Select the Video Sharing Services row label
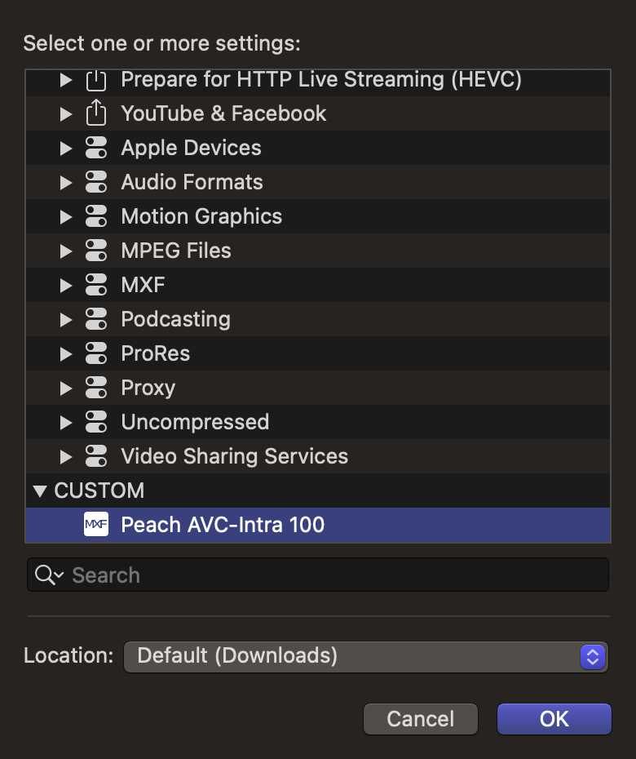 [x=235, y=456]
